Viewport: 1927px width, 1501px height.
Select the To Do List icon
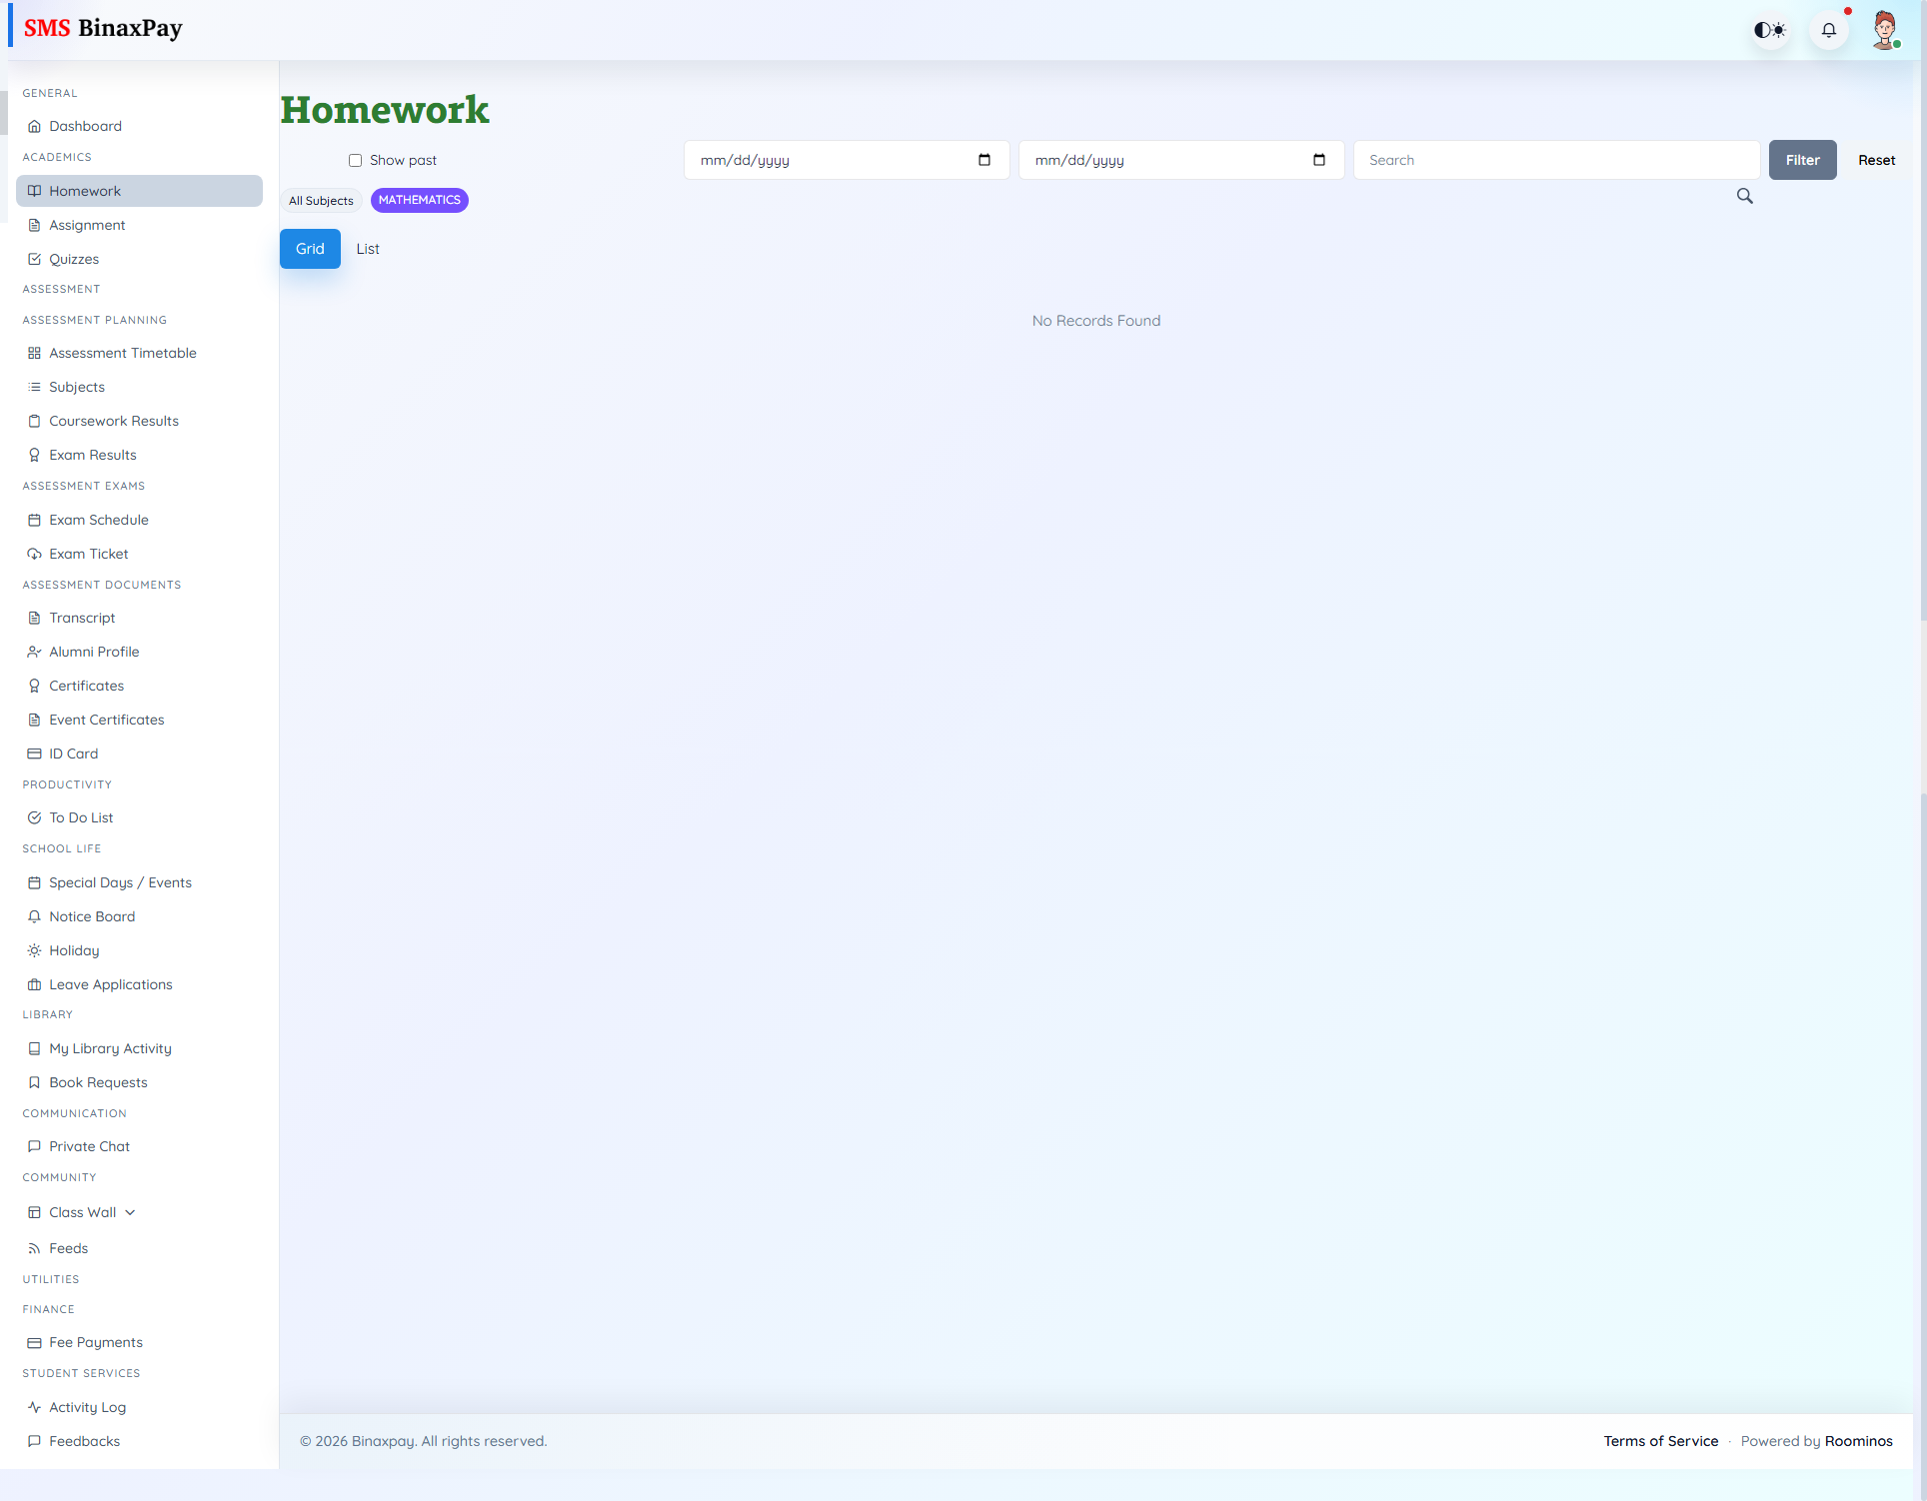click(34, 816)
